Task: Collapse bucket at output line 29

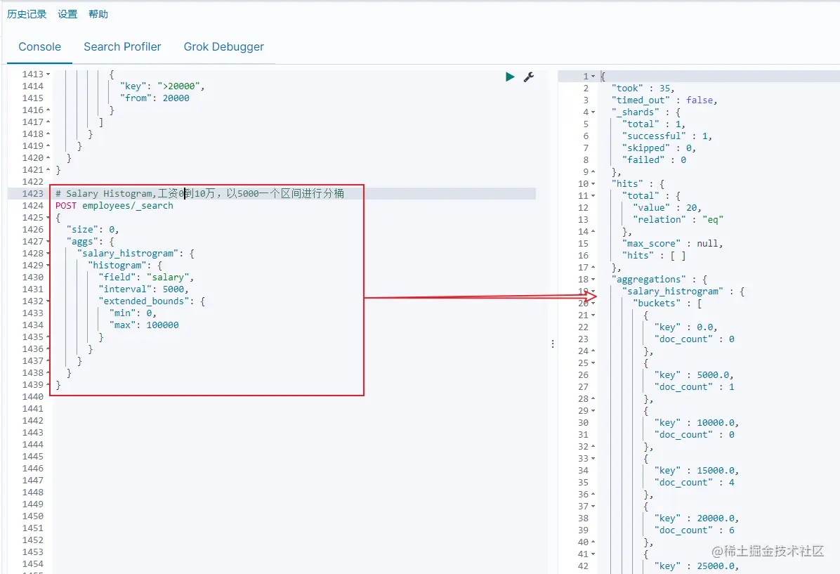Action: (x=593, y=411)
